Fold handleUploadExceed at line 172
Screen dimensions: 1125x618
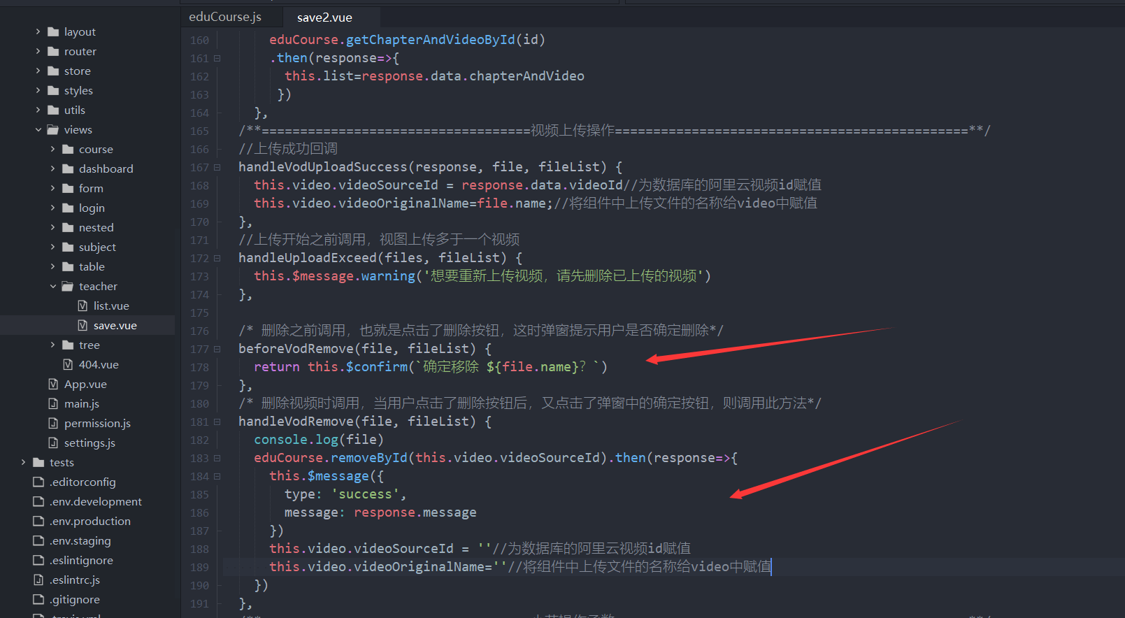click(x=217, y=258)
